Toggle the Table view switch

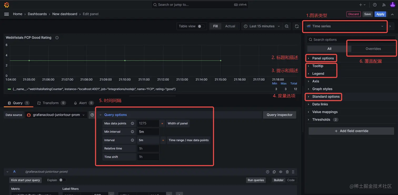(201, 26)
